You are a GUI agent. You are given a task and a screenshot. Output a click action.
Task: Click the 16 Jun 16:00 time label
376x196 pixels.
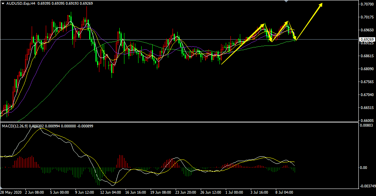coord(136,192)
